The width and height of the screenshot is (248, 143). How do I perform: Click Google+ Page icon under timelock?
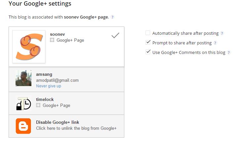pyautogui.click(x=38, y=105)
